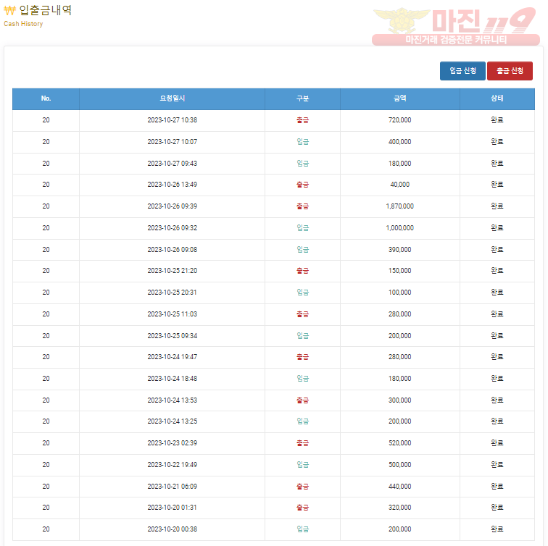This screenshot has width=548, height=546.
Task: Click the 금액 column header
Action: point(399,98)
